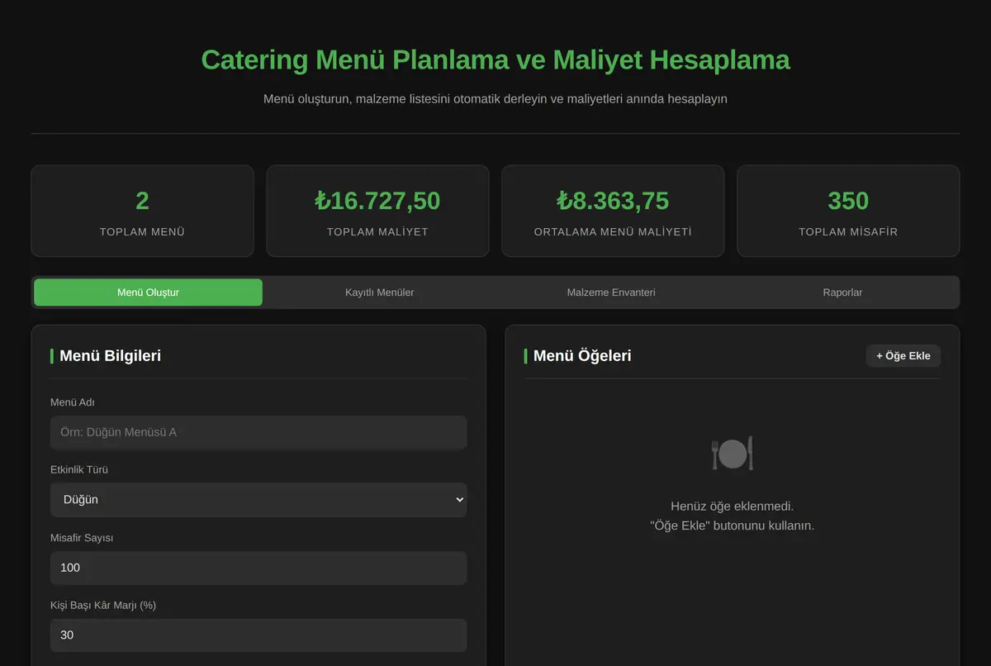Click the hint text mentioning "Öğe Ekle" butonunu
991x666 pixels.
732,526
